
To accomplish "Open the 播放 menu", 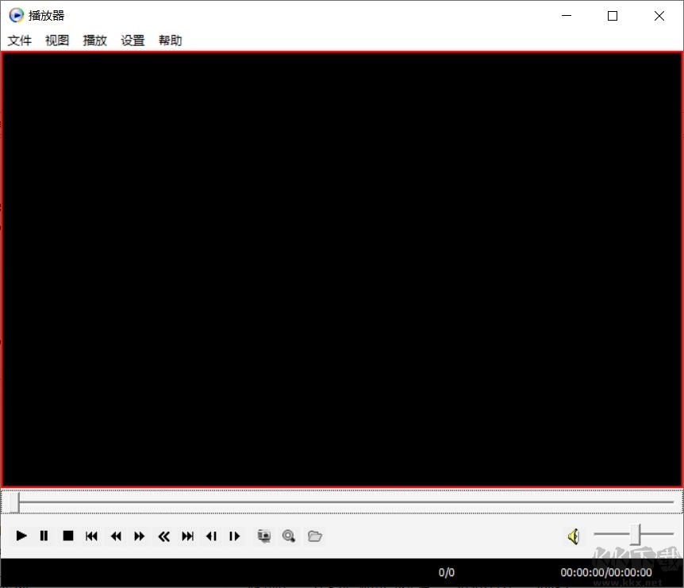I will pos(94,40).
